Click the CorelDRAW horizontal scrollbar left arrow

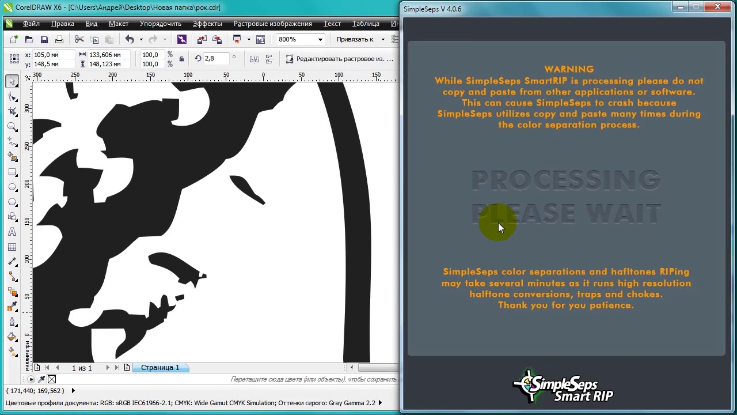[352, 368]
